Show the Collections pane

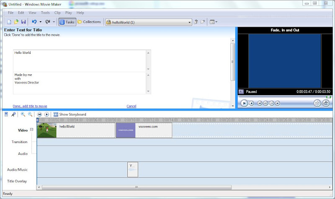(89, 22)
